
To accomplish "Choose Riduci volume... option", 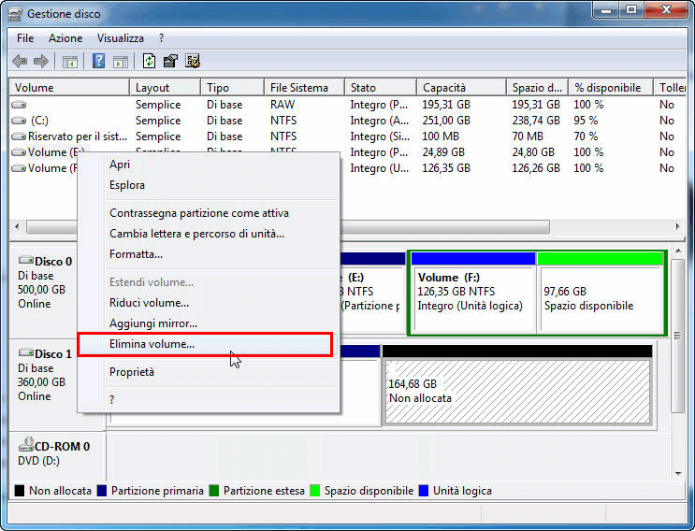I will click(x=209, y=303).
